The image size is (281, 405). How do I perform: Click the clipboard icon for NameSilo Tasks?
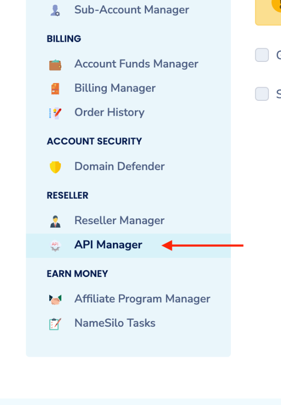click(55, 324)
